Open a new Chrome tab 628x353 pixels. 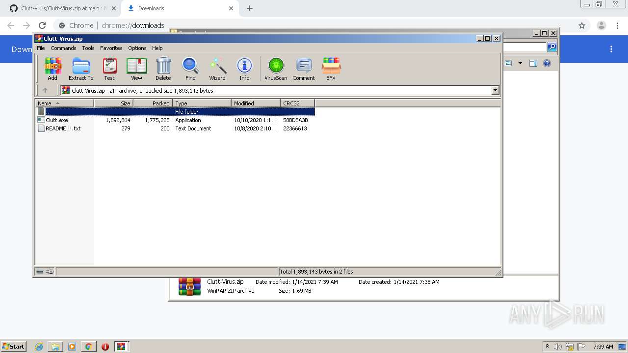pyautogui.click(x=250, y=8)
